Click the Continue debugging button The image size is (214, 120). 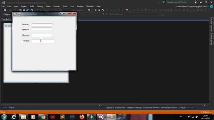[79, 10]
